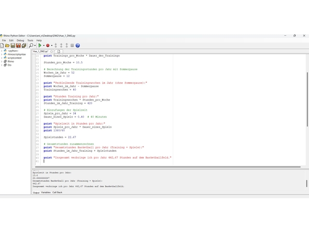
Task: Open the Edit menu
Action: pos(11,41)
